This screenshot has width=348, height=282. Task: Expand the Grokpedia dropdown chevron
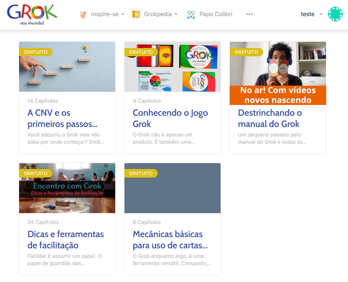pos(176,14)
